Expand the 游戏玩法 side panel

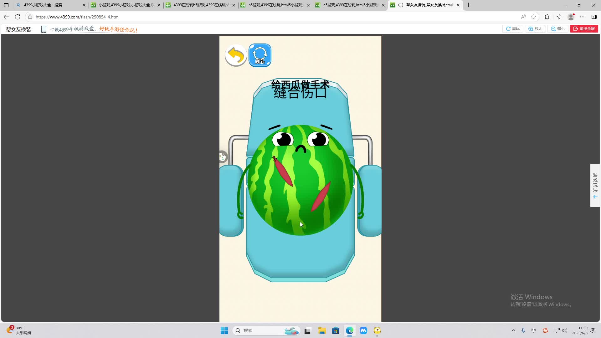595,185
